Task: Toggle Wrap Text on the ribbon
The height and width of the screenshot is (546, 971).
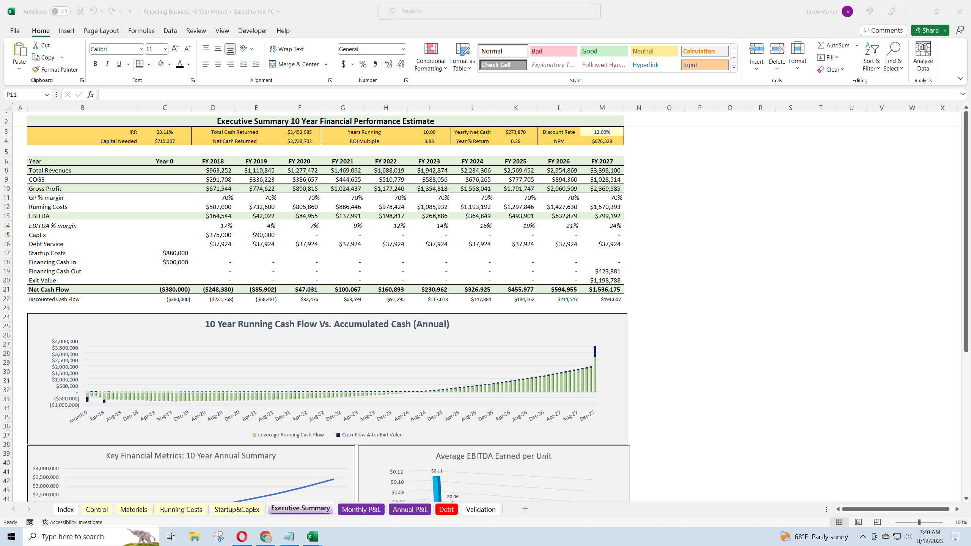Action: point(287,49)
